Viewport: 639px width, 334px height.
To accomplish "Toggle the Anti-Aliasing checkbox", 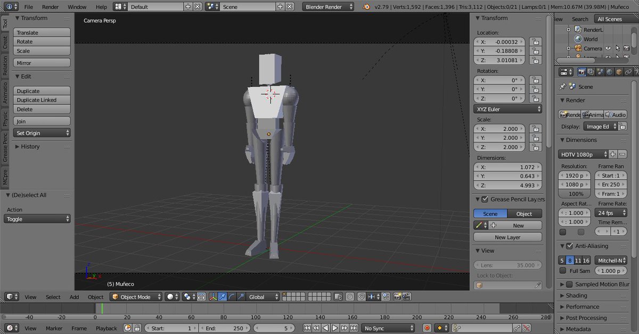I will click(x=569, y=246).
